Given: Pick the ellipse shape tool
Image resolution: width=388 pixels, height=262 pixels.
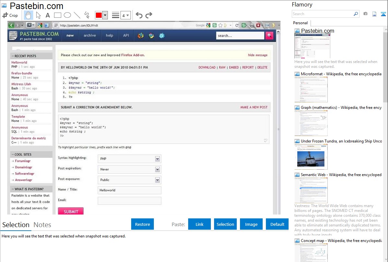Looking at the screenshot, I should [67, 15].
